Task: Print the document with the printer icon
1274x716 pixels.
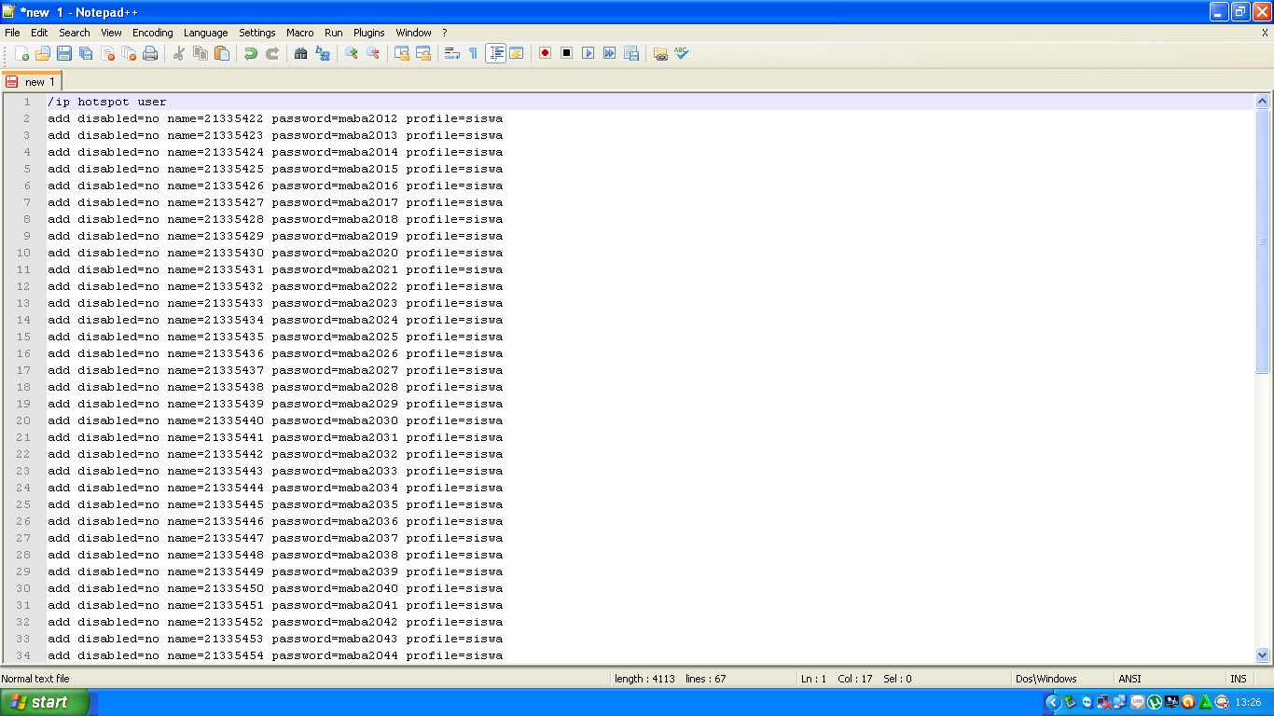Action: pyautogui.click(x=150, y=54)
